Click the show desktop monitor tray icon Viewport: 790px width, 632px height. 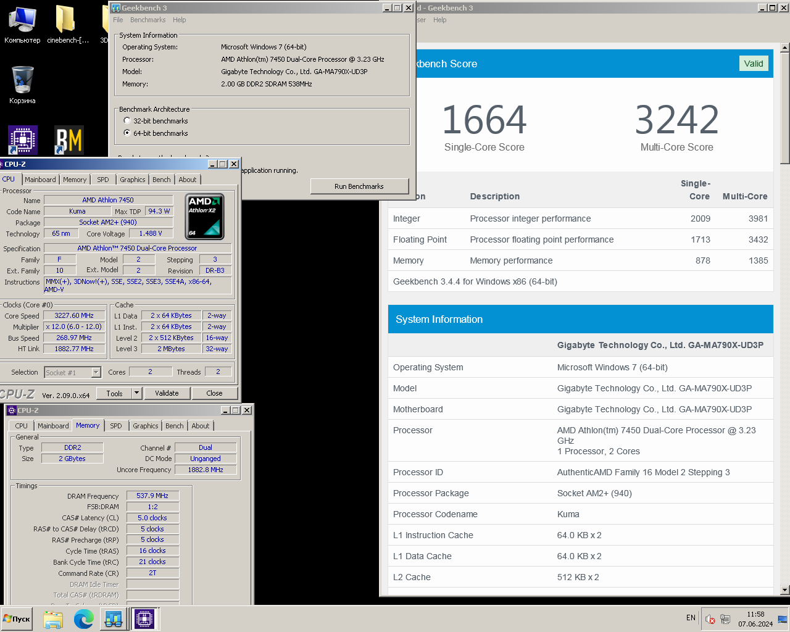[783, 619]
